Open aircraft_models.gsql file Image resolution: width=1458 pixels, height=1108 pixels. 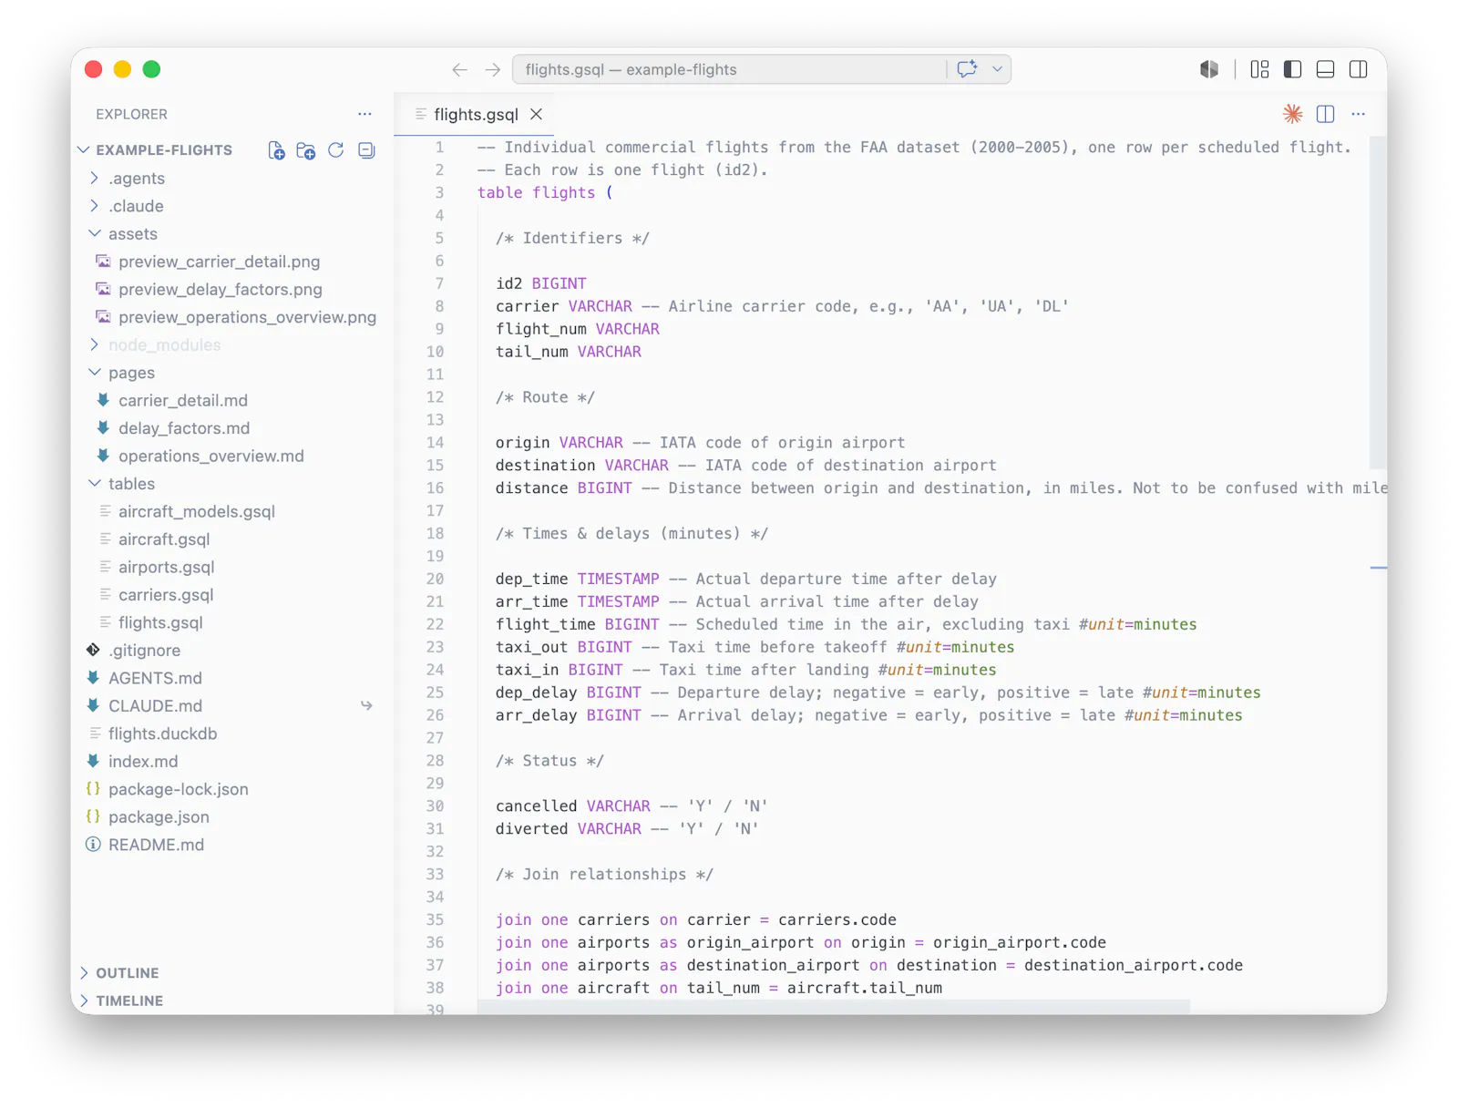coord(196,511)
